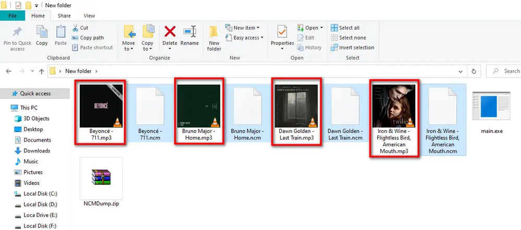Expand the address bar history chevron
Viewport: 521px width, 230px height.
click(460, 71)
